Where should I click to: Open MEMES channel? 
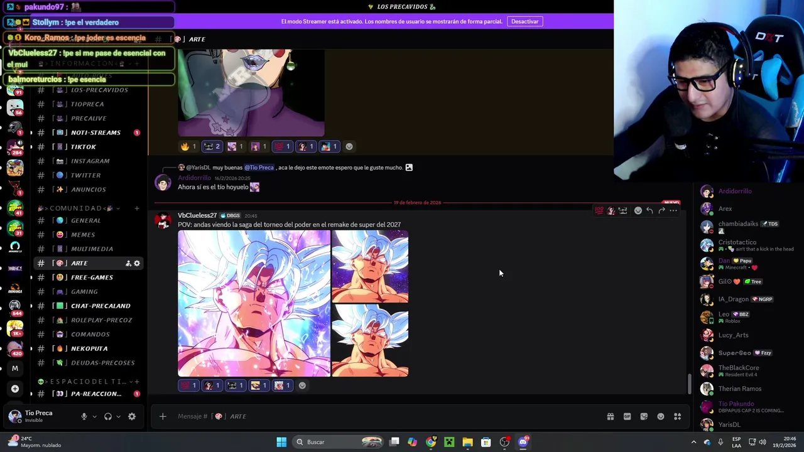(89, 235)
